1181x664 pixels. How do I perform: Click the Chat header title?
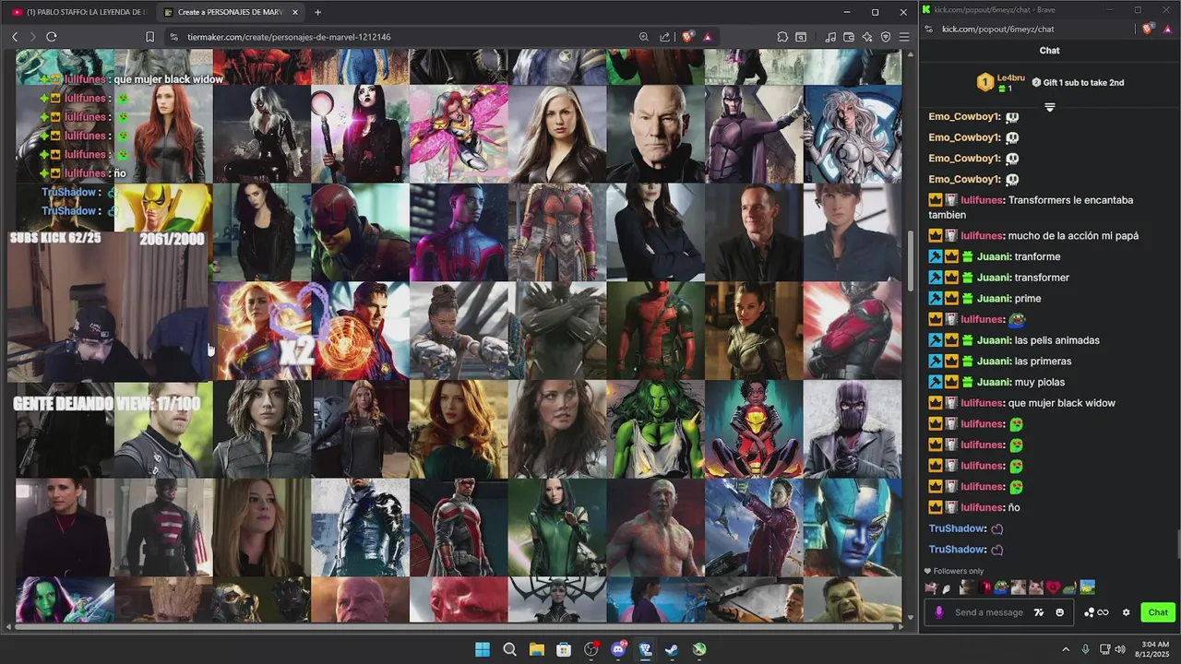(1049, 51)
